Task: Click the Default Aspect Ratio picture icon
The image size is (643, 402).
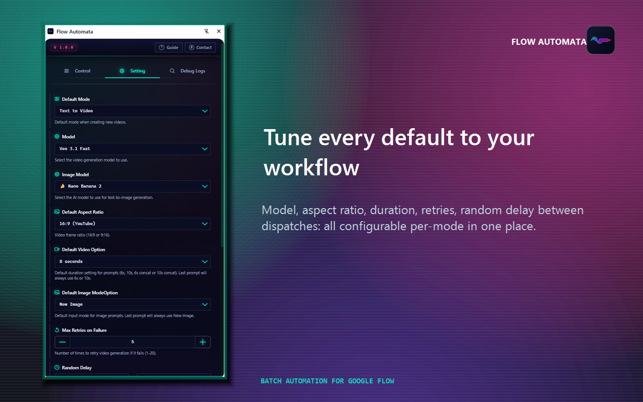Action: click(x=57, y=212)
